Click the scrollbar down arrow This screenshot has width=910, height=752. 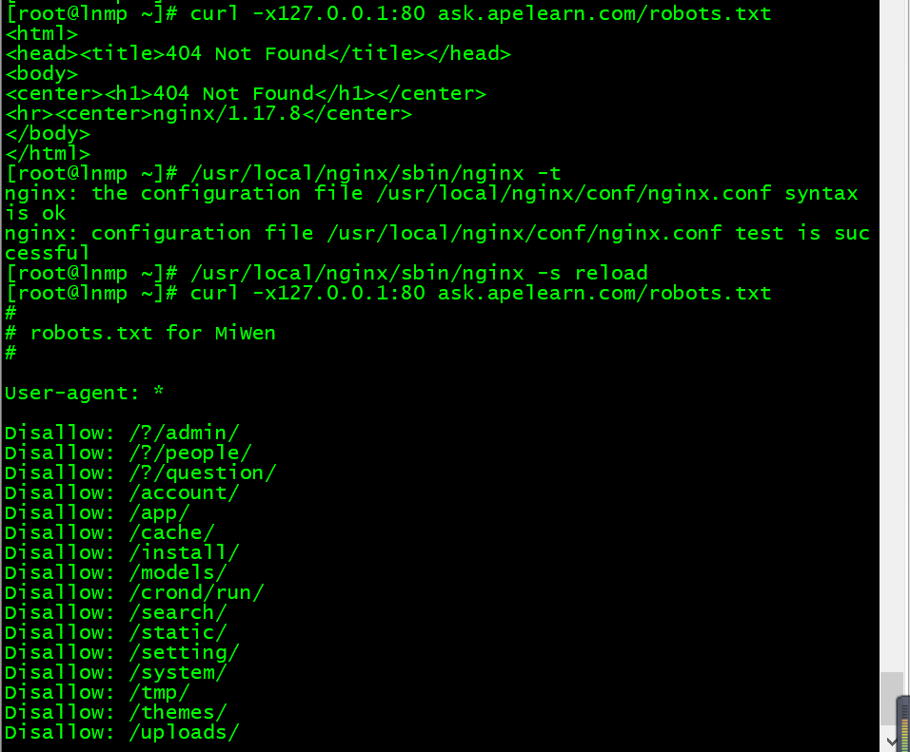[891, 742]
